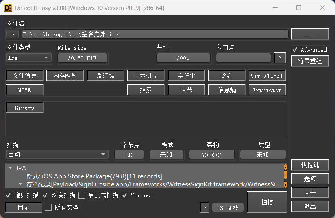Browse for file with the ... button

click(310, 34)
